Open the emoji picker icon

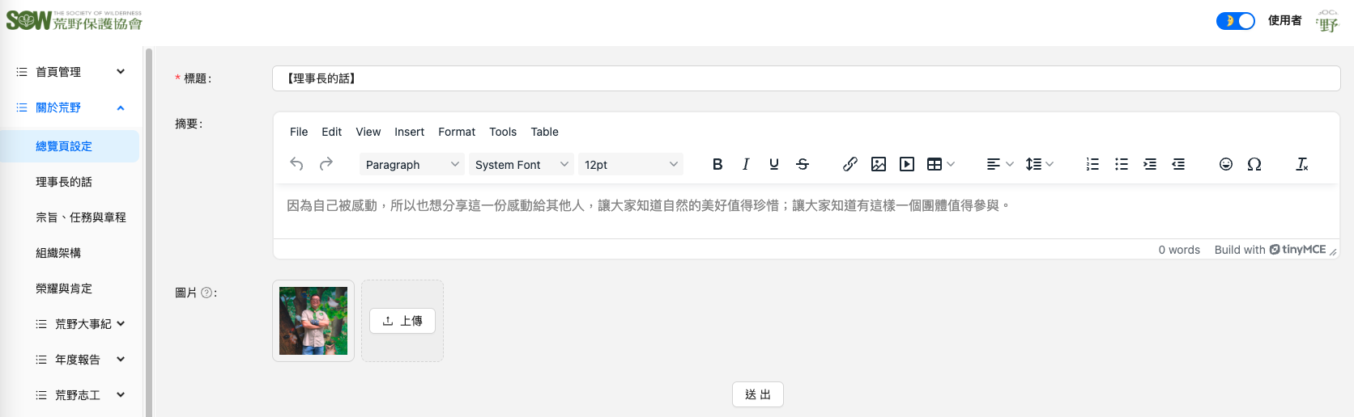click(1226, 164)
